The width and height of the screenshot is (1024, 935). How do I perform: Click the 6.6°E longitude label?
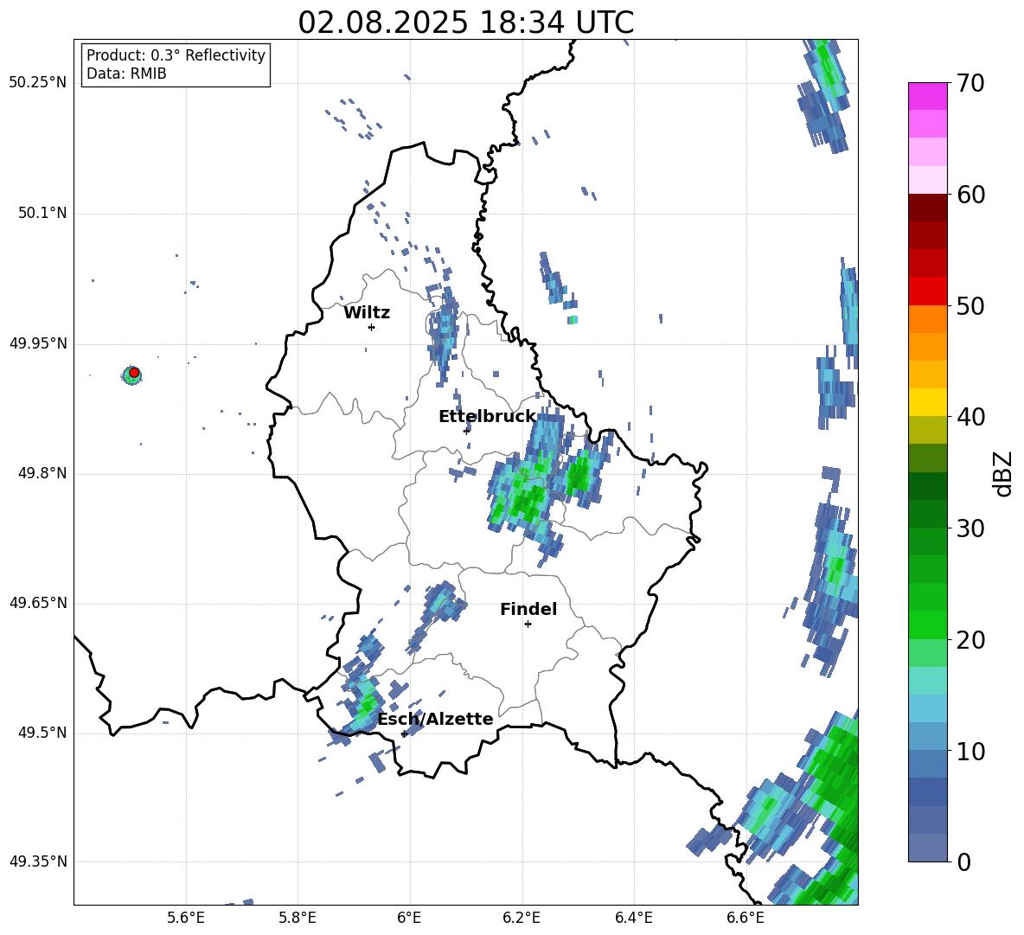click(746, 919)
